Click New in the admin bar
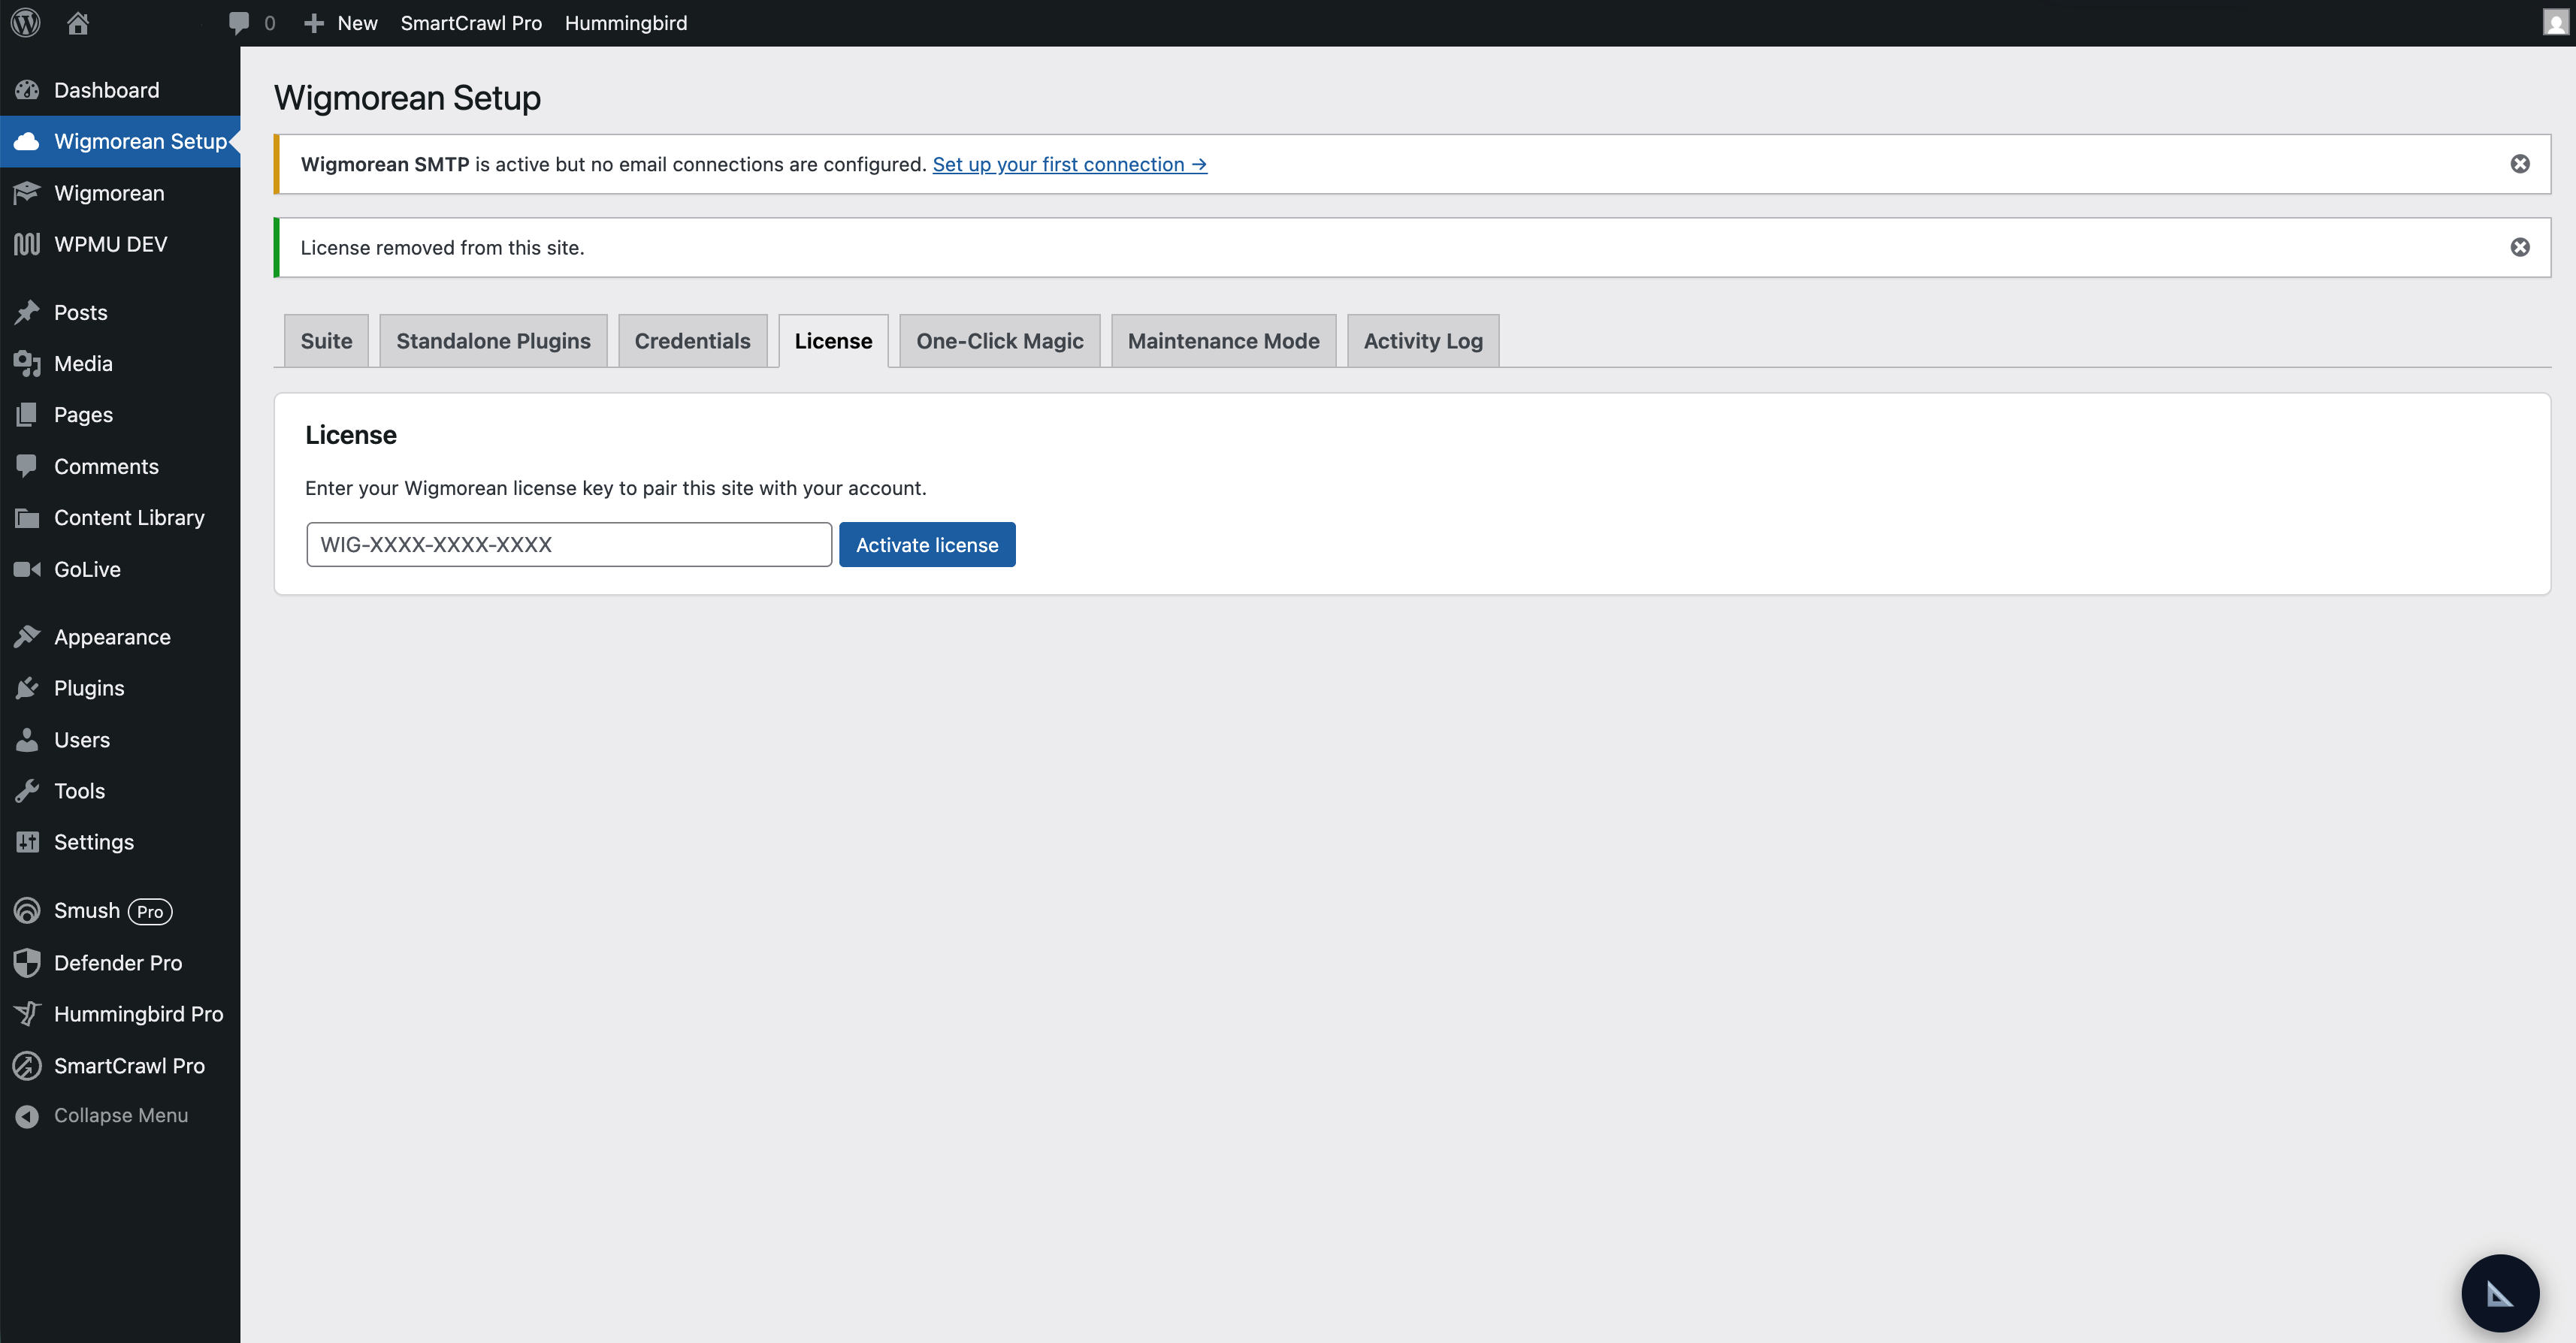Viewport: 2576px width, 1343px height. click(357, 23)
